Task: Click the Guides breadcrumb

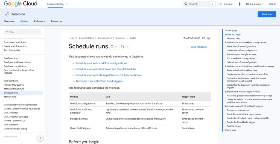Action: pyautogui.click(x=133, y=38)
